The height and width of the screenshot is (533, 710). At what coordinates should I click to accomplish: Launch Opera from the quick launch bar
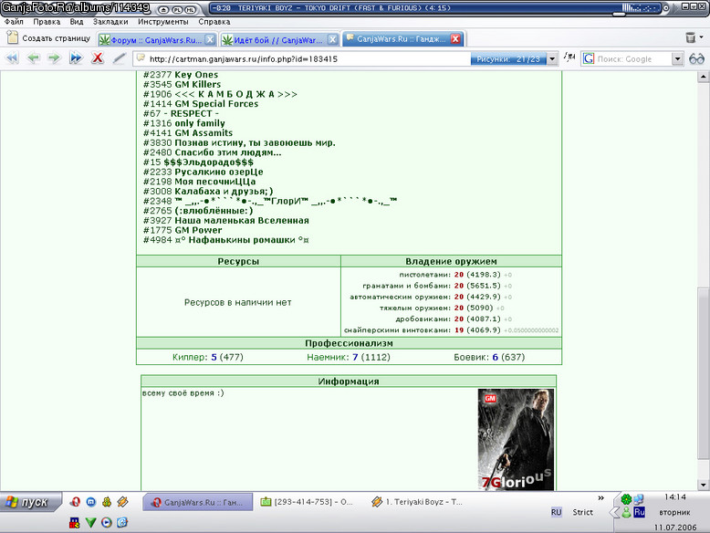[x=75, y=502]
